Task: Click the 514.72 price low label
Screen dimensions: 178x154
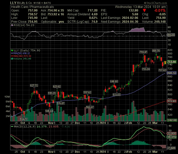Action: 24,119
